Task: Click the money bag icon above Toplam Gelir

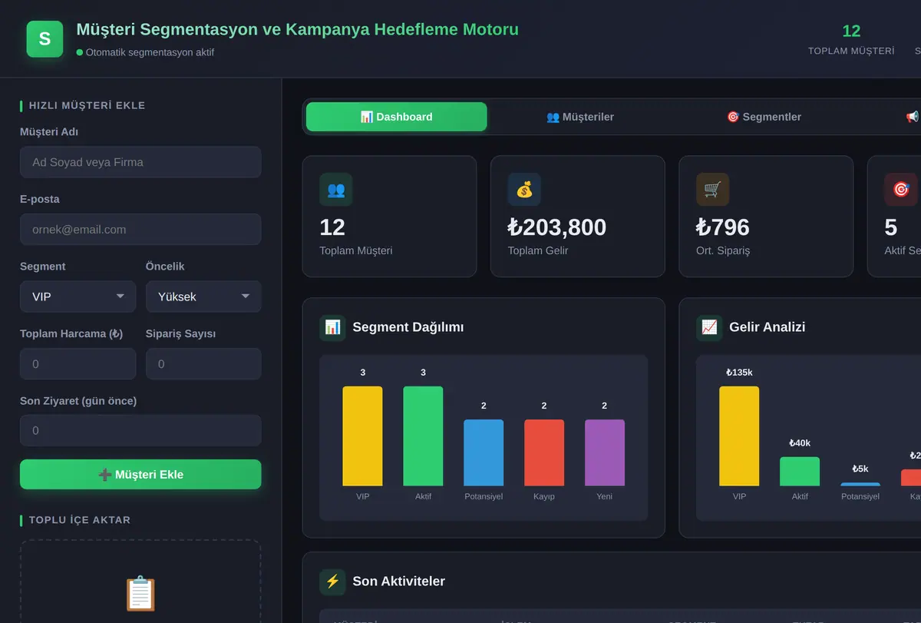Action: pos(524,189)
